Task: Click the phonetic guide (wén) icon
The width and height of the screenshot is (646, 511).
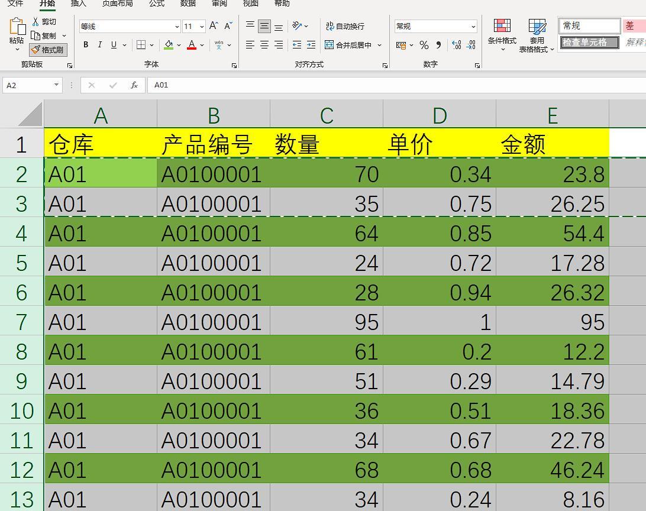Action: point(219,45)
